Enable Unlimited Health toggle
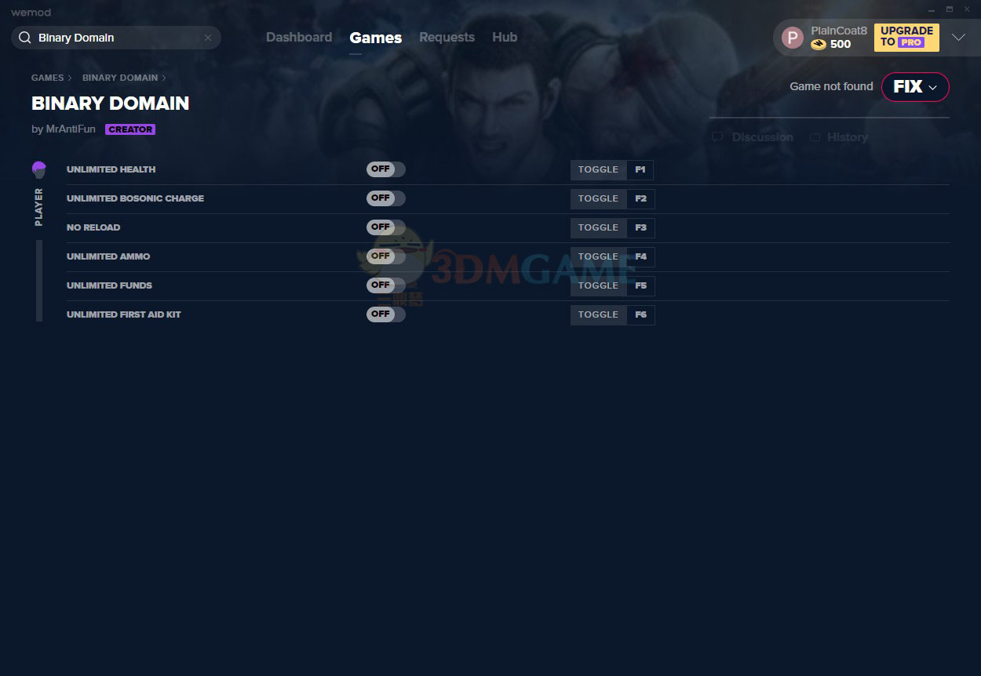Image resolution: width=981 pixels, height=676 pixels. [385, 169]
